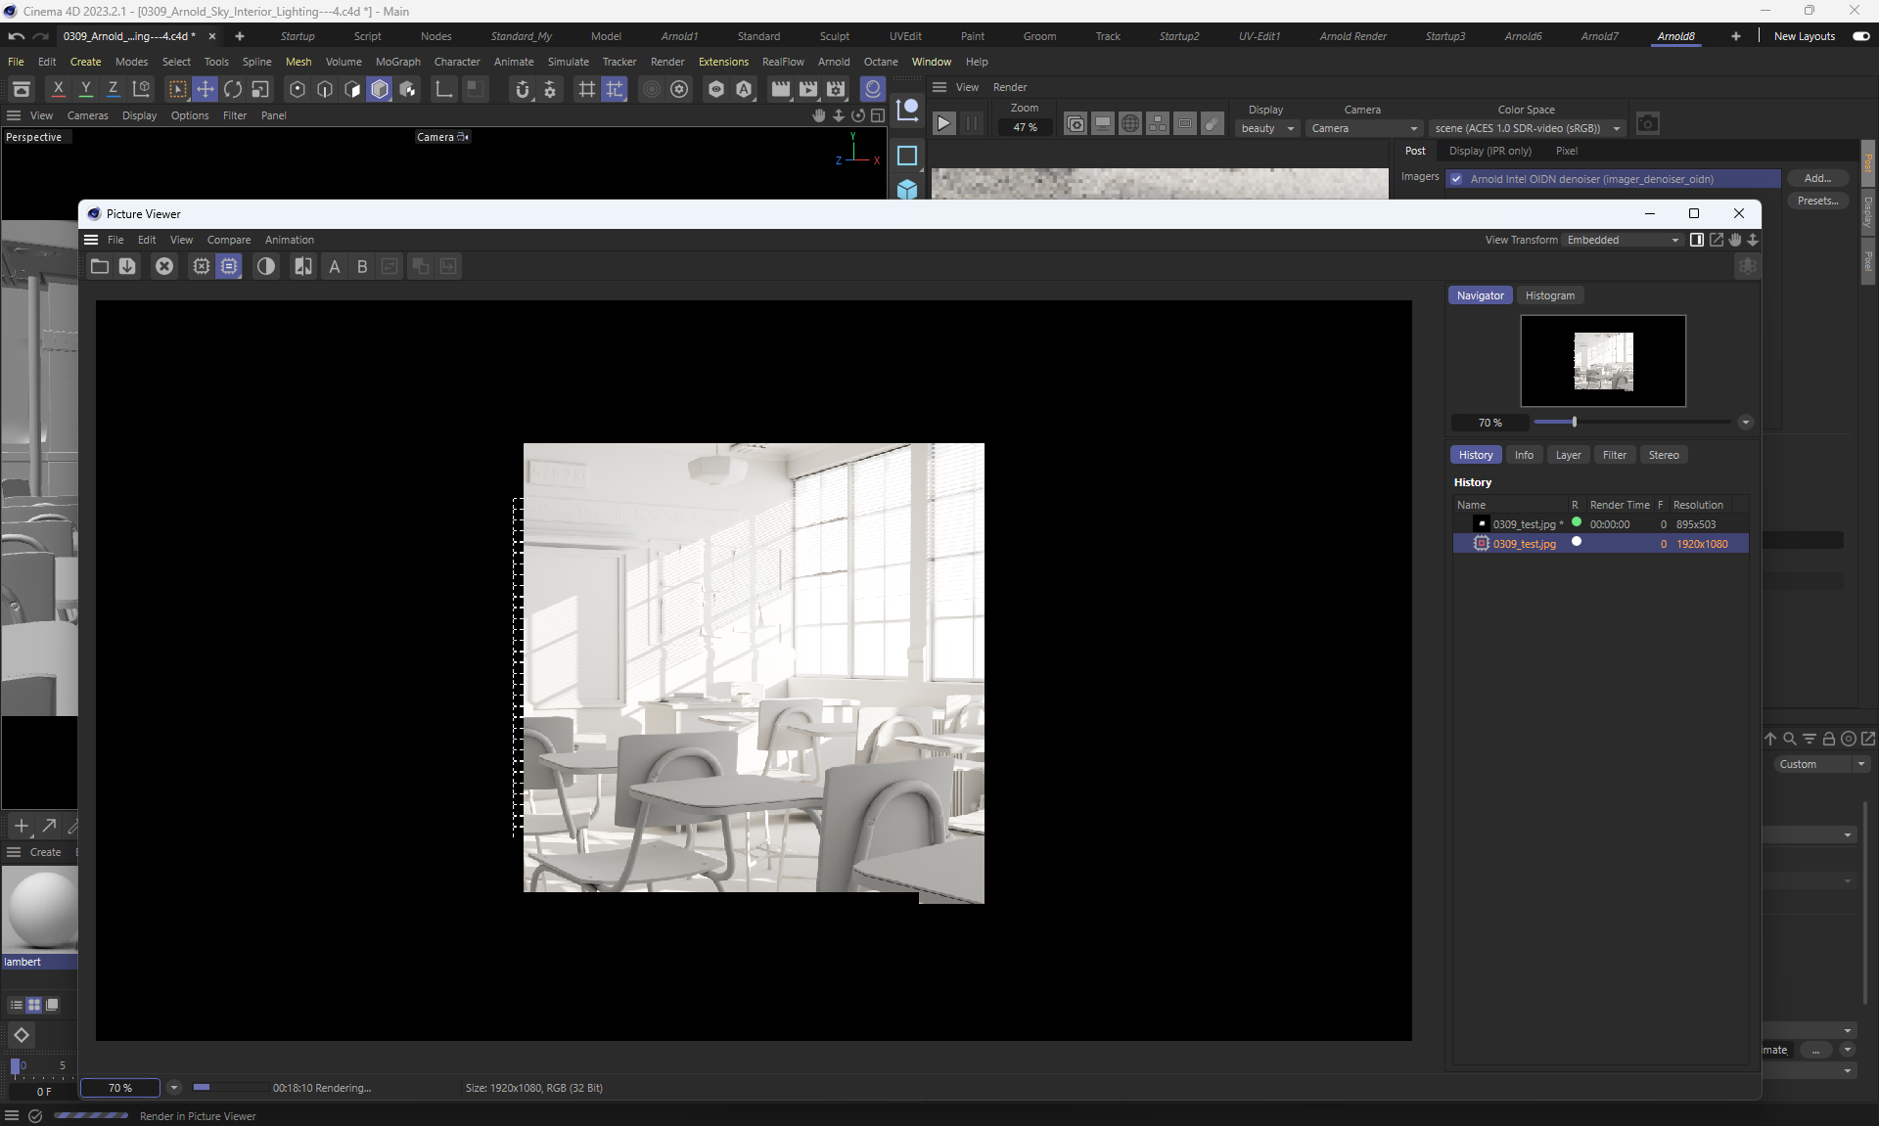Image resolution: width=1879 pixels, height=1126 pixels.
Task: Set image as A for comparison
Action: point(335,266)
